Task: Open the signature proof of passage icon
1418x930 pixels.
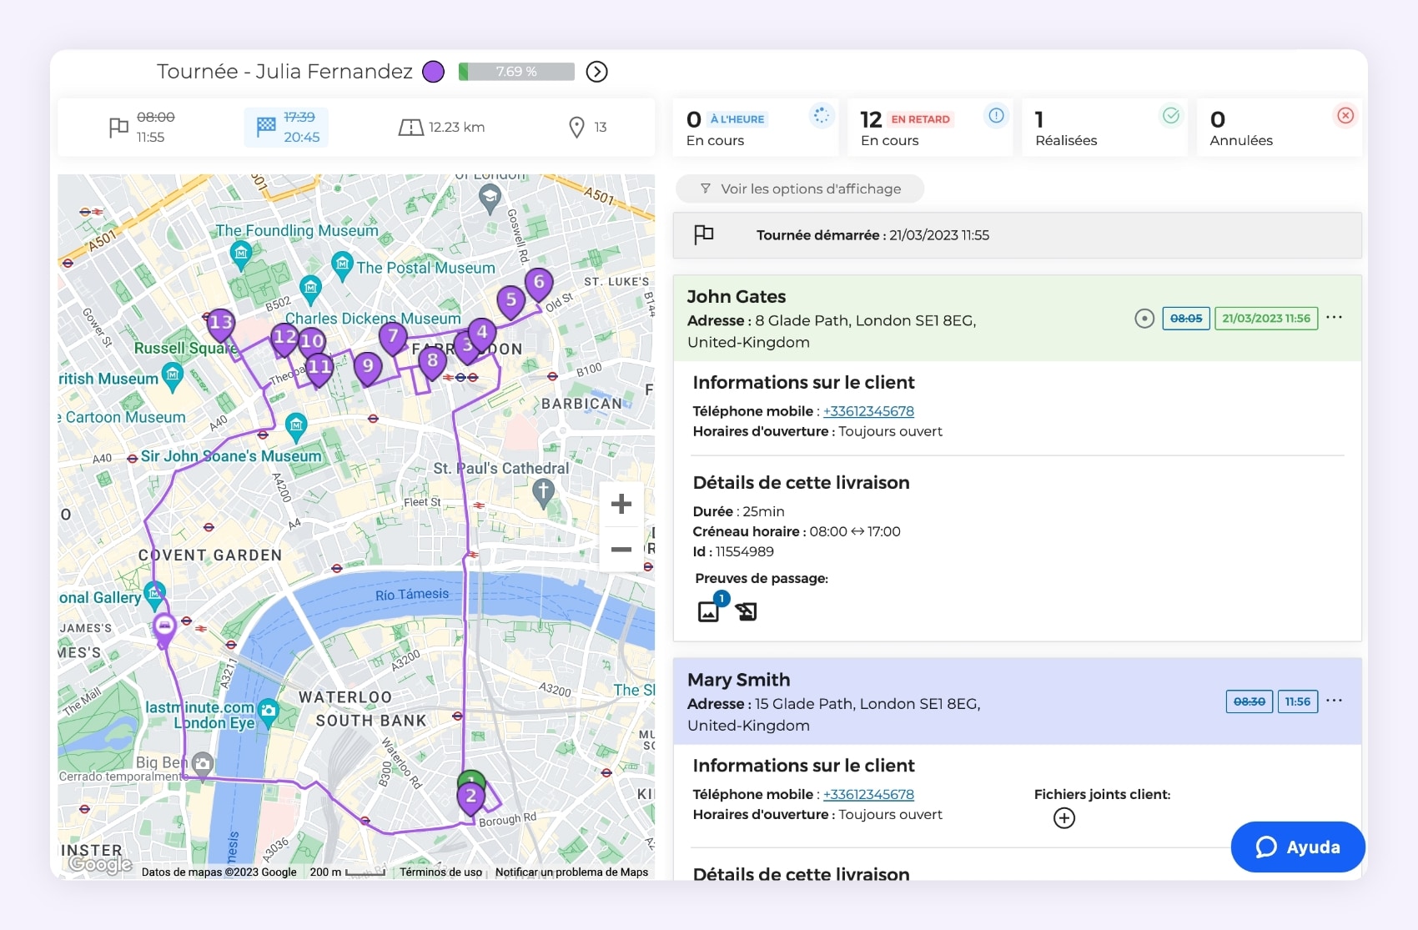Action: [x=747, y=611]
